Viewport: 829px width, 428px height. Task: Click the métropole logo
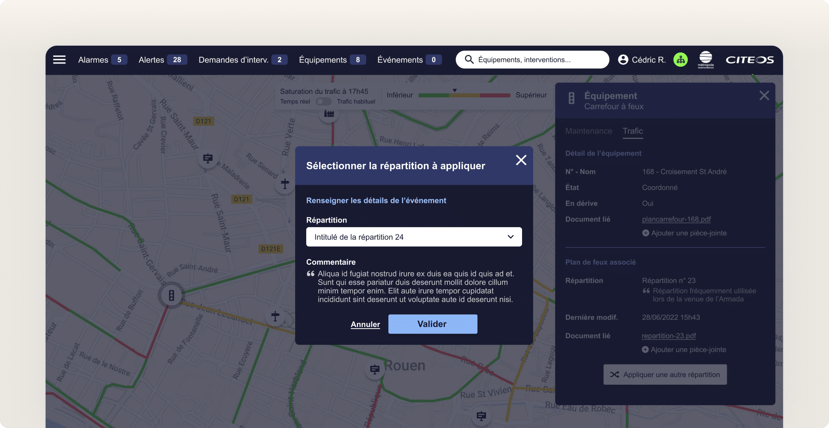click(x=706, y=59)
